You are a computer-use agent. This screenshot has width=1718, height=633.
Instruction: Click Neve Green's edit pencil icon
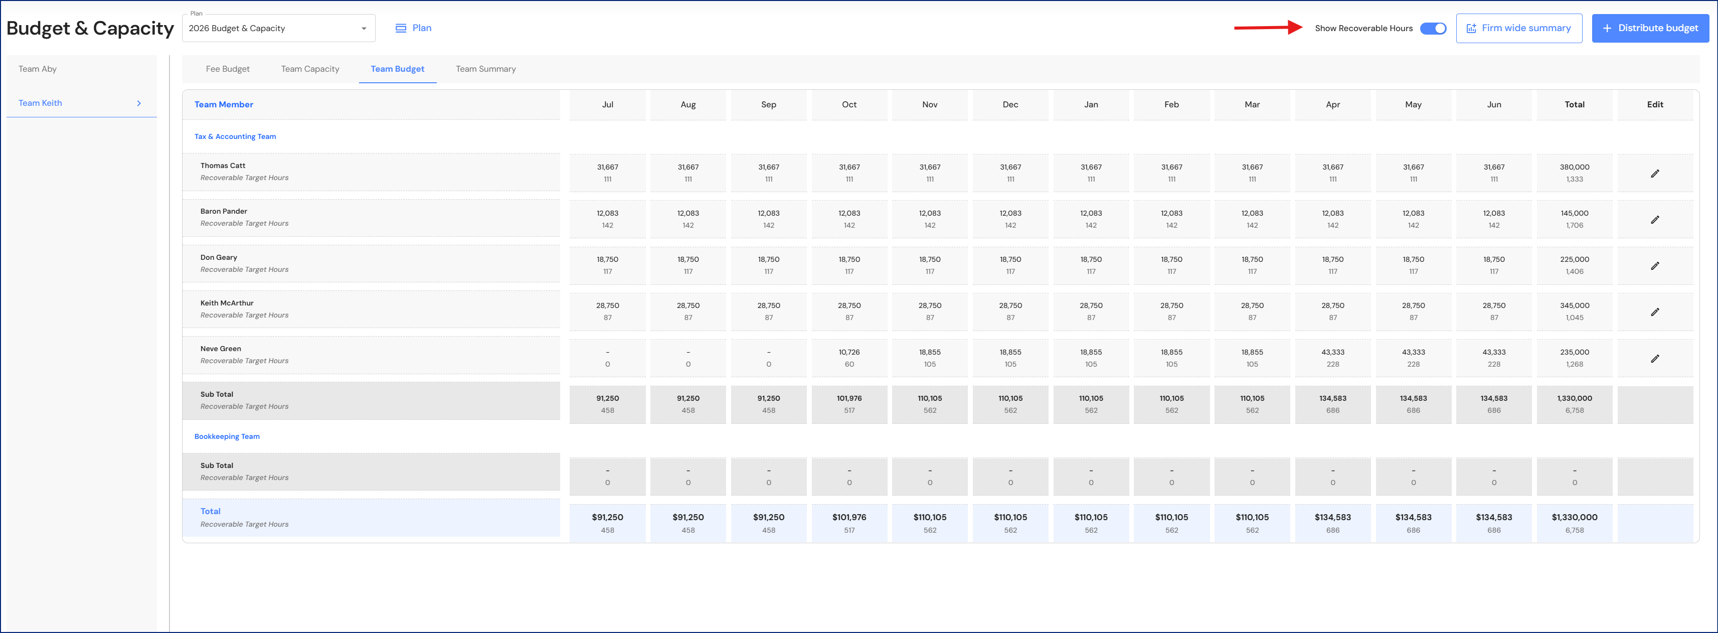tap(1655, 358)
